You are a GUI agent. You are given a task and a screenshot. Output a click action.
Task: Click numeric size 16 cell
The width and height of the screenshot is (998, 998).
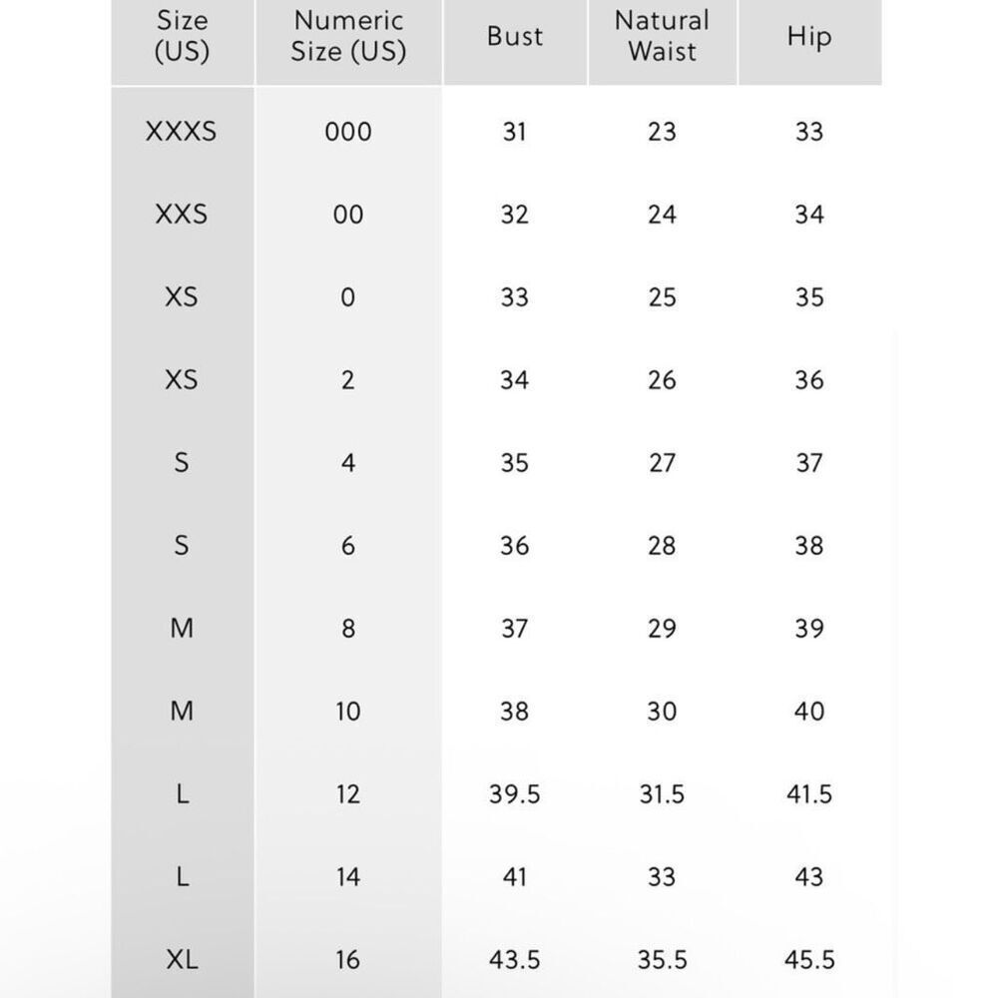coord(348,959)
